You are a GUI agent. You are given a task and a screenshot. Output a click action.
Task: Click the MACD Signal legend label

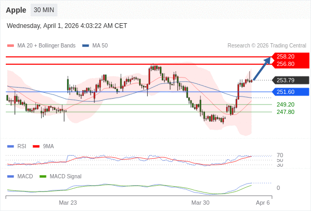[x=65, y=177]
